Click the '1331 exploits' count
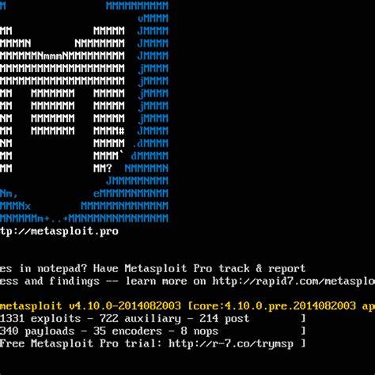 [40, 319]
